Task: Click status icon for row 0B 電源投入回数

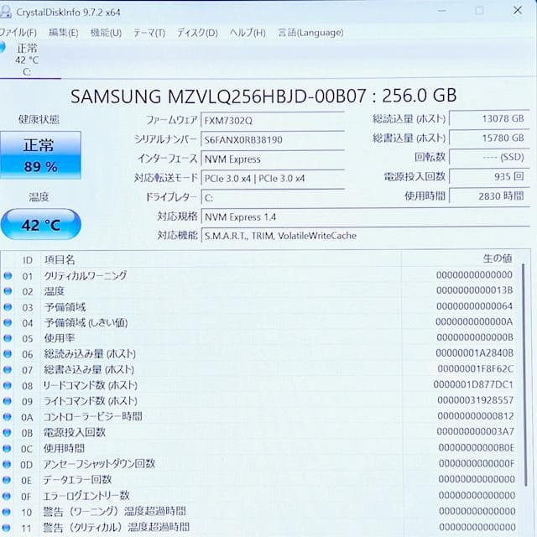Action: tap(8, 433)
